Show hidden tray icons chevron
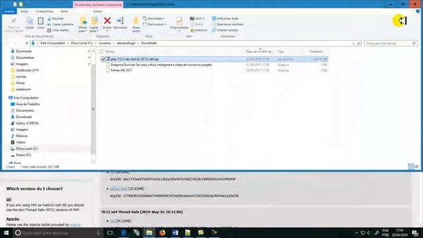This screenshot has width=423, height=238. click(356, 233)
